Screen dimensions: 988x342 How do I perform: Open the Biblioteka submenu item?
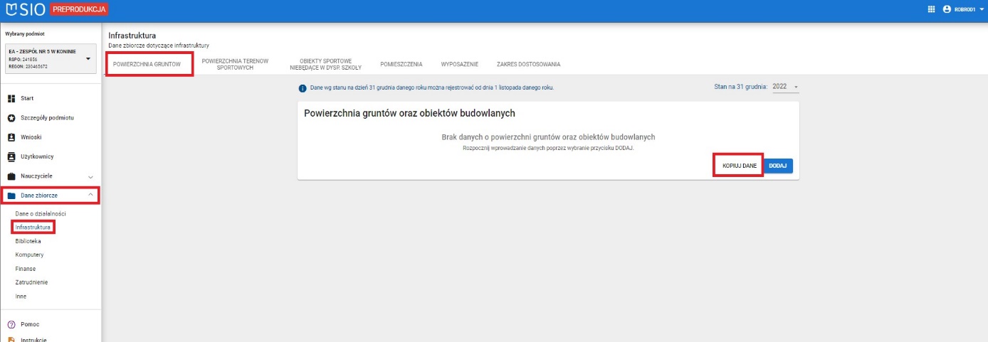28,241
